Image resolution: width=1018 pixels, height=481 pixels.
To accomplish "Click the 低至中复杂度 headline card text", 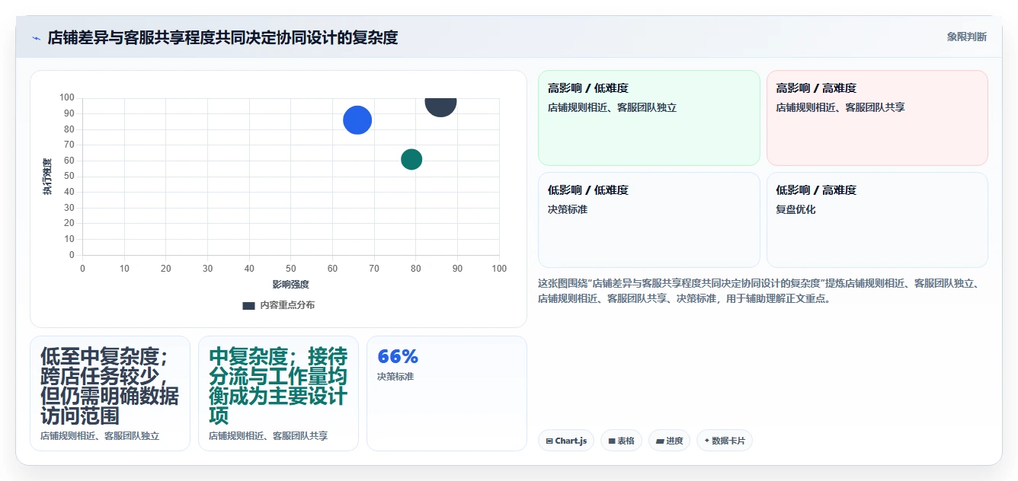I will point(110,386).
